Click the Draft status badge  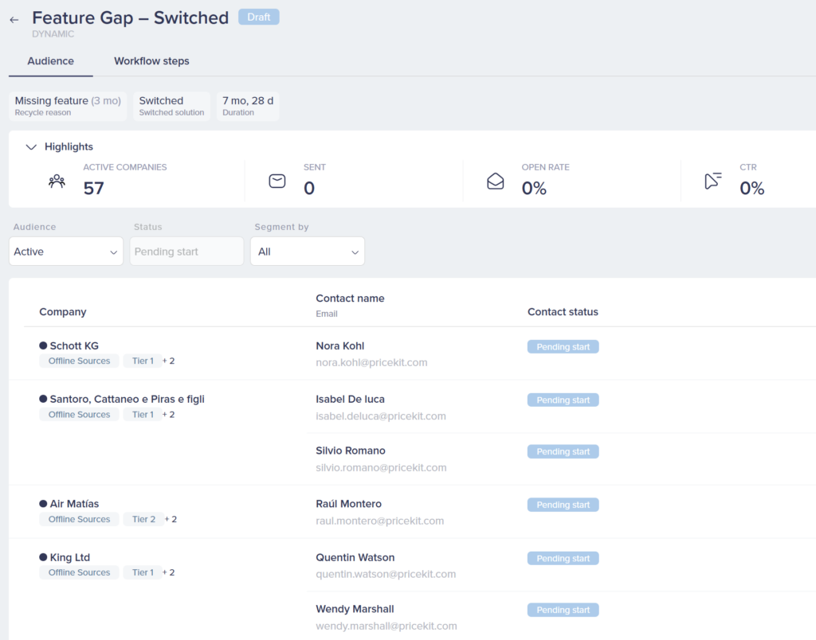coord(259,17)
